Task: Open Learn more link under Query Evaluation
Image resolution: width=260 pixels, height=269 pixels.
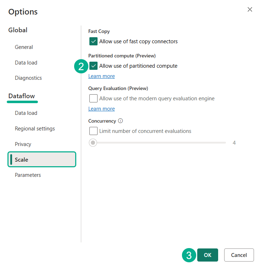Action: point(101,109)
